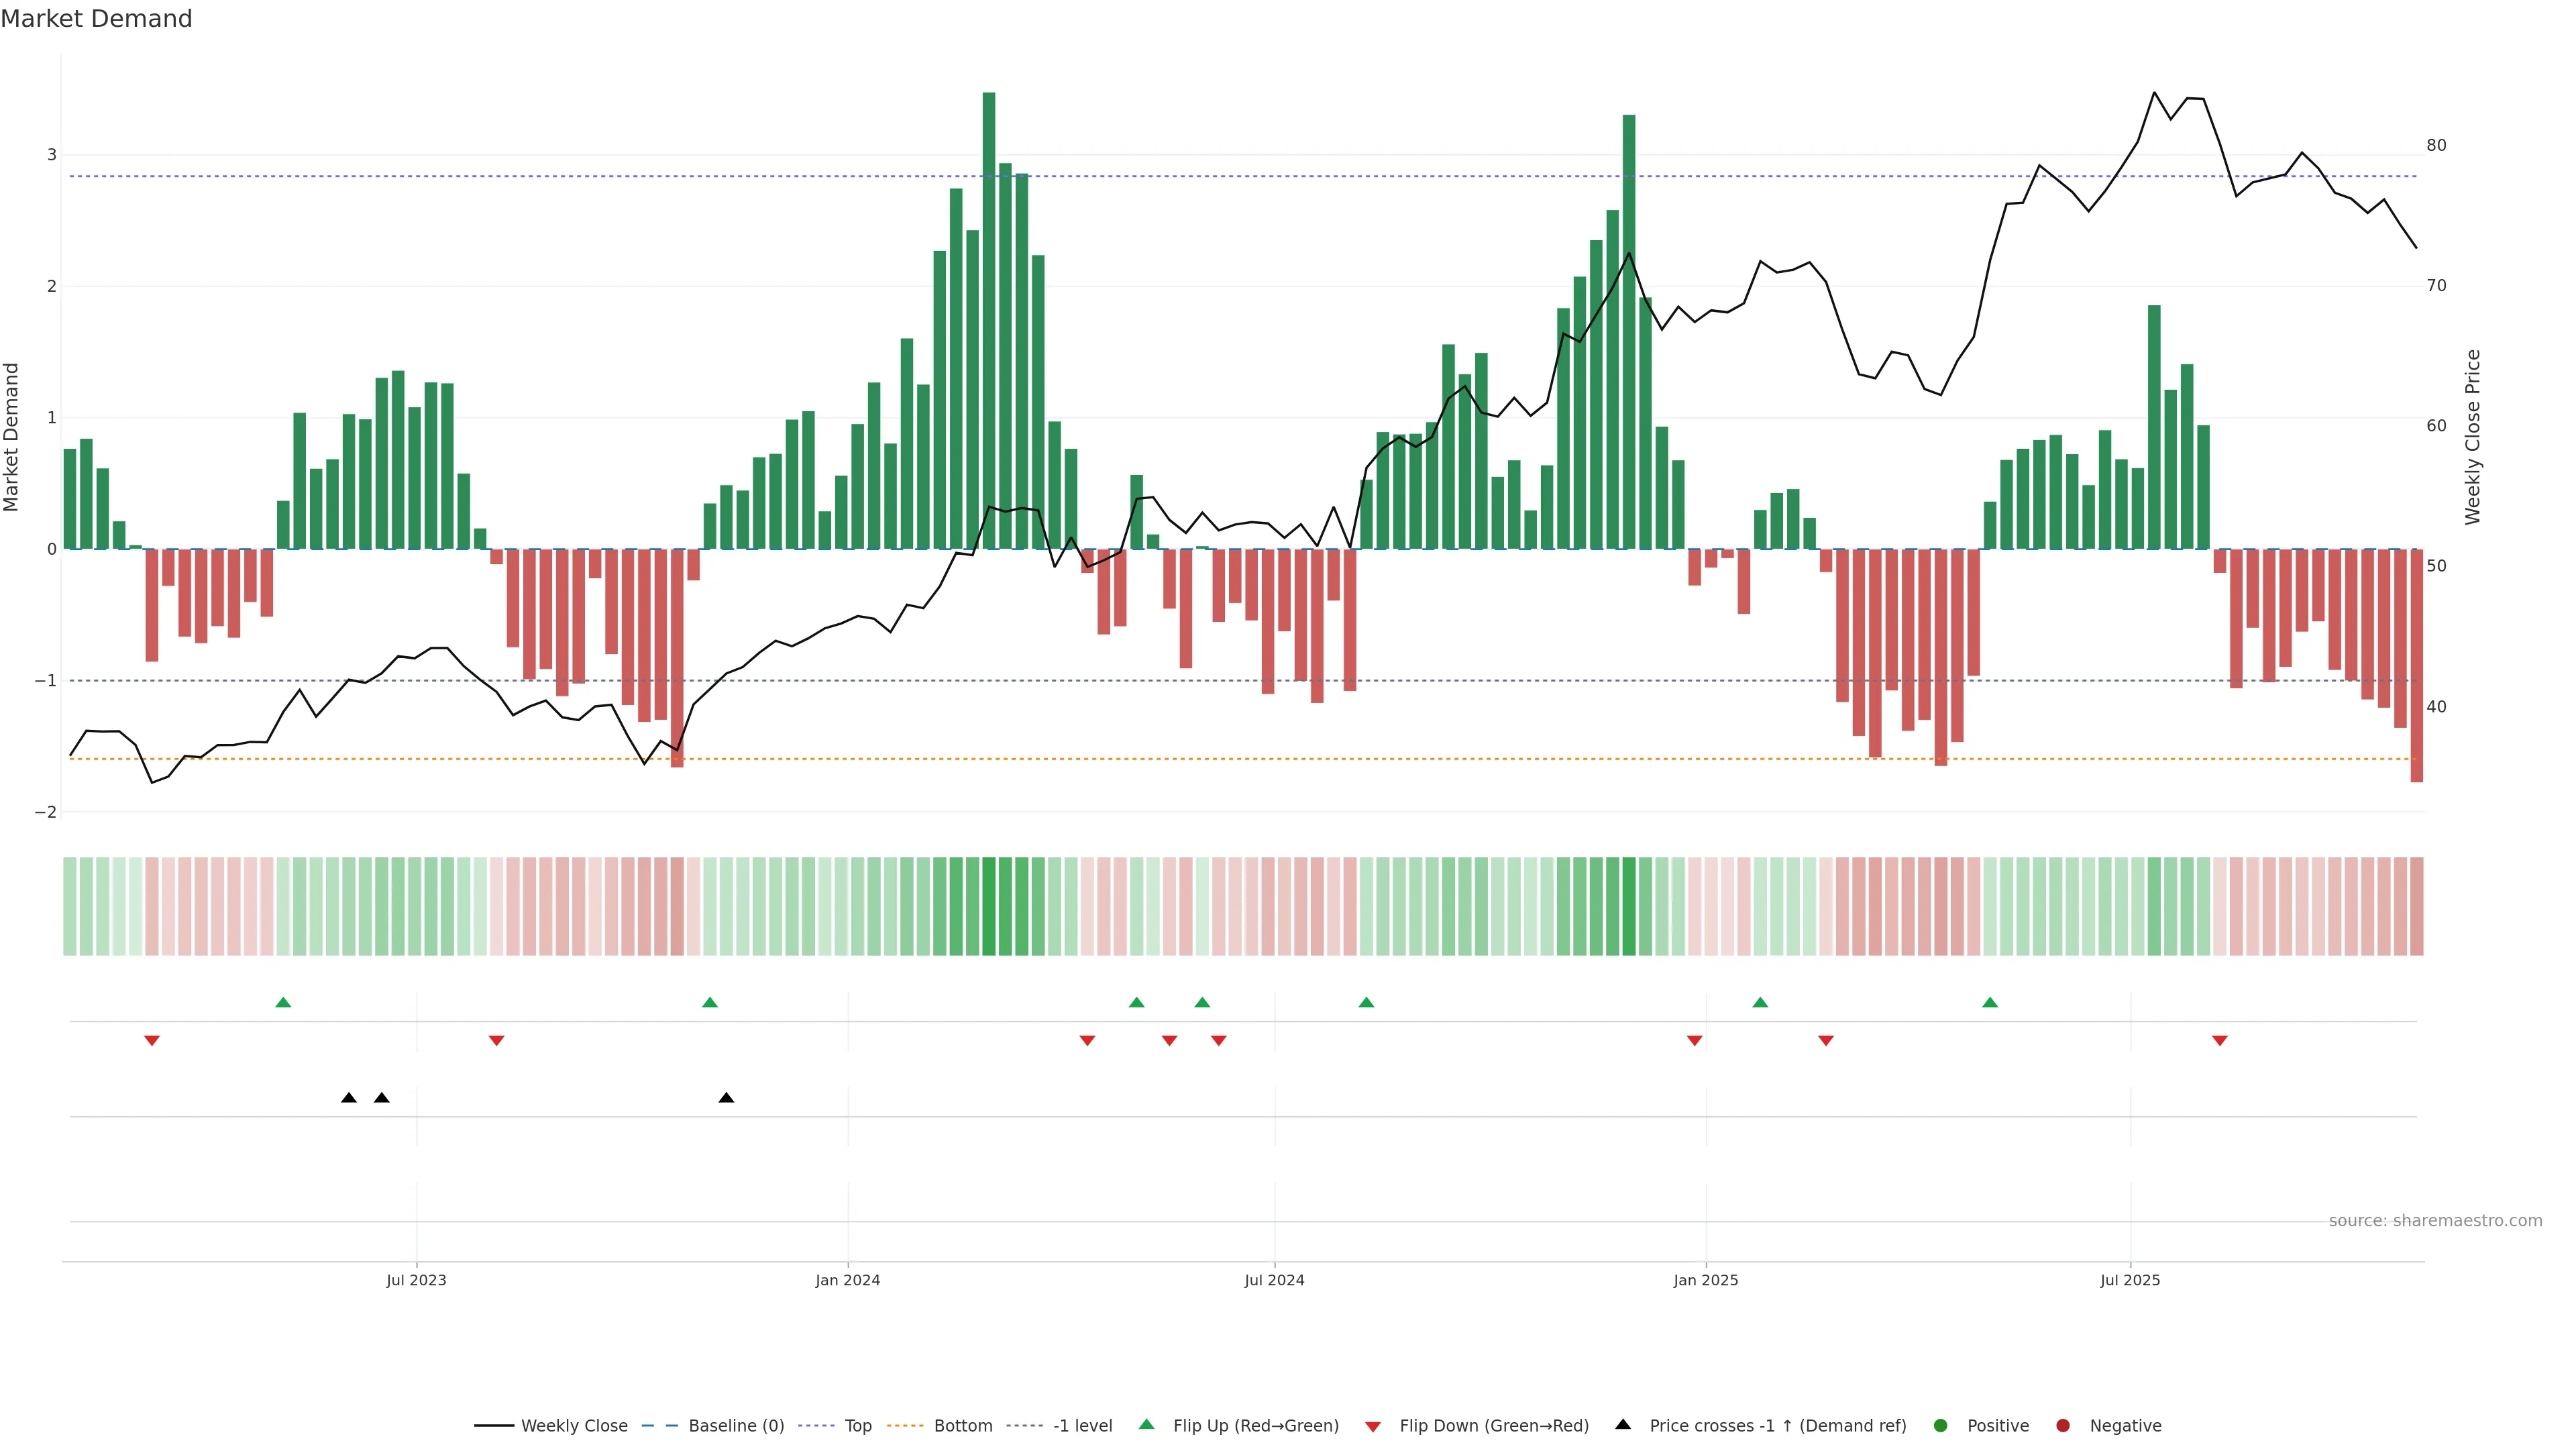This screenshot has height=1449, width=2576.
Task: Click the rightmost red Flip Down marker
Action: (x=2220, y=1041)
